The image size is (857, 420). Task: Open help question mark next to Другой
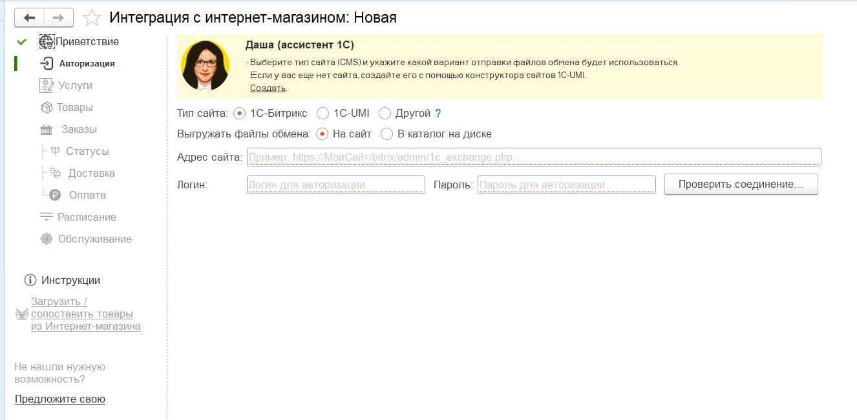click(438, 114)
